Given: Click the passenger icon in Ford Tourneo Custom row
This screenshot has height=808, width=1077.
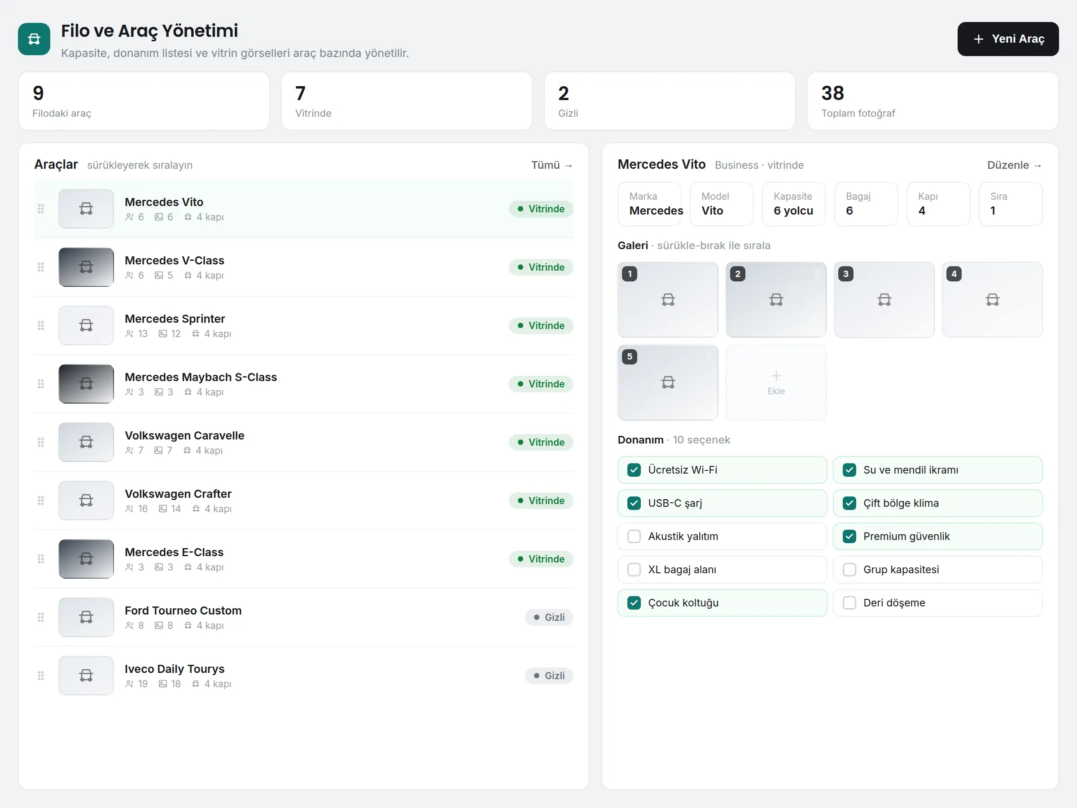Looking at the screenshot, I should [129, 626].
